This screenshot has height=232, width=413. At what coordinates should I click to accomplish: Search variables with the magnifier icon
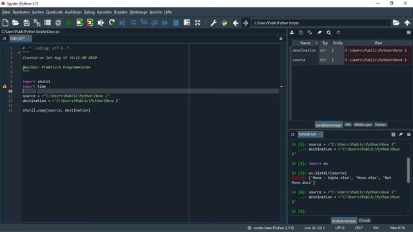[328, 33]
